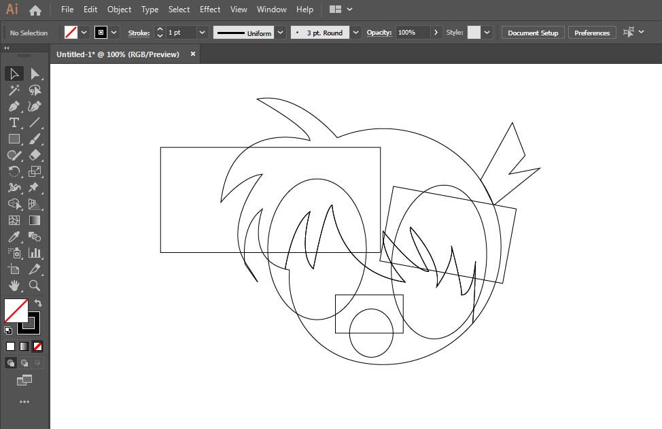Select the Puppet Warp pin tool
The image size is (662, 429).
(35, 188)
